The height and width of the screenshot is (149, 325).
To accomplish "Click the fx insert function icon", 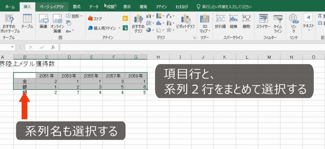I will pos(53,47).
